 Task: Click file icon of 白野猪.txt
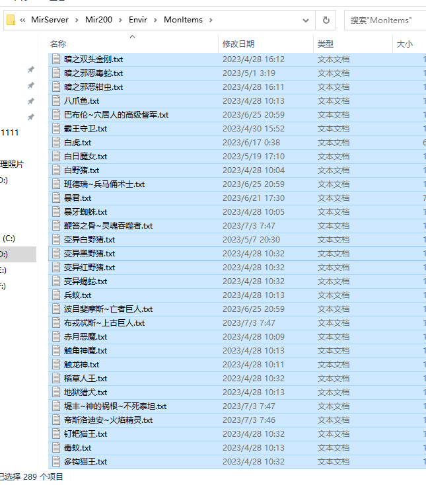point(56,170)
